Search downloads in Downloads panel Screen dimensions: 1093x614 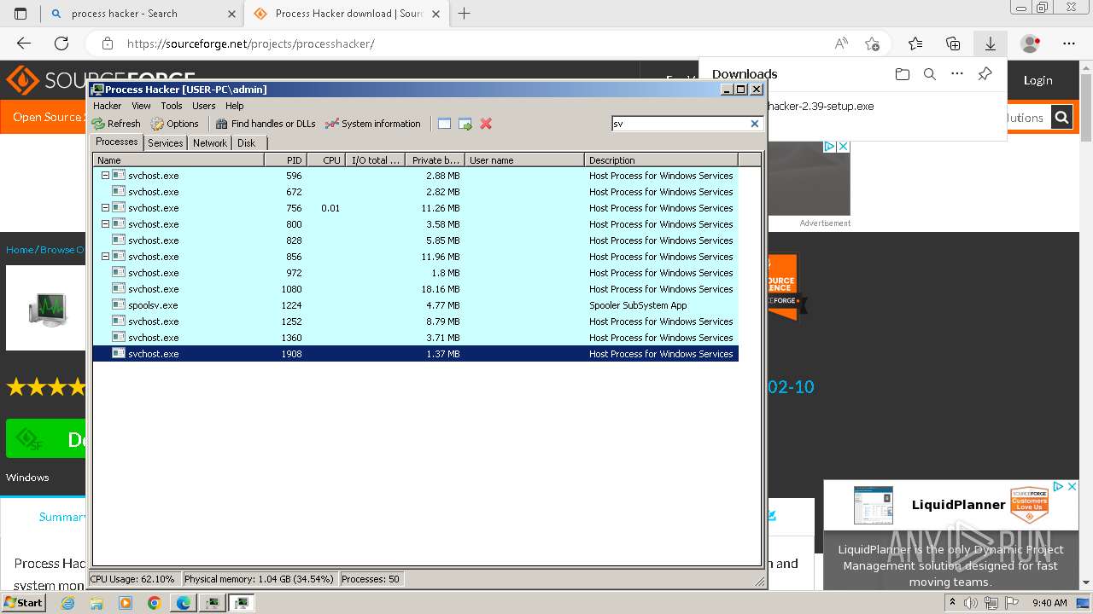click(x=930, y=74)
